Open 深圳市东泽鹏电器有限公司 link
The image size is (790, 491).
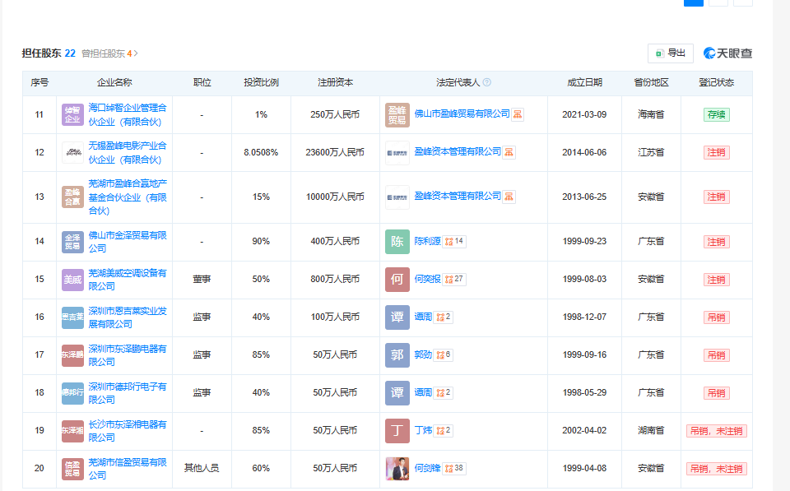click(x=128, y=355)
